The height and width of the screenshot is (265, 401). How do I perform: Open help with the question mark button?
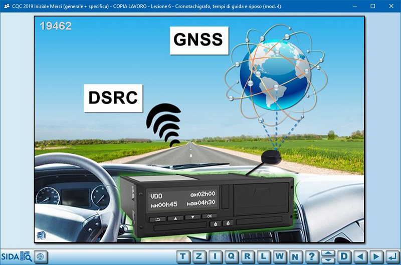[312, 256]
